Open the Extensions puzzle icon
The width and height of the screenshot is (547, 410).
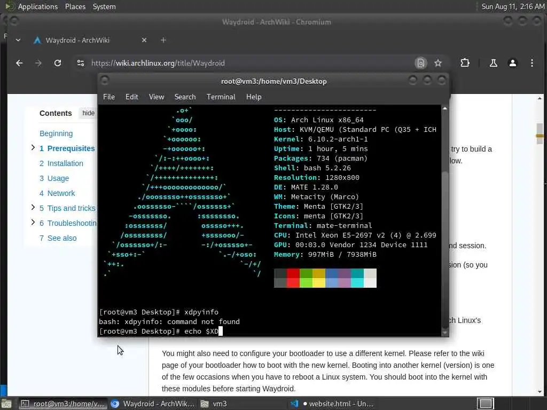(x=465, y=63)
